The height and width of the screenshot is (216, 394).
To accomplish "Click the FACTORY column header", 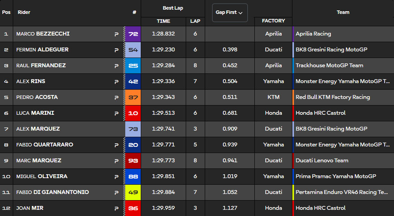I will click(x=273, y=21).
